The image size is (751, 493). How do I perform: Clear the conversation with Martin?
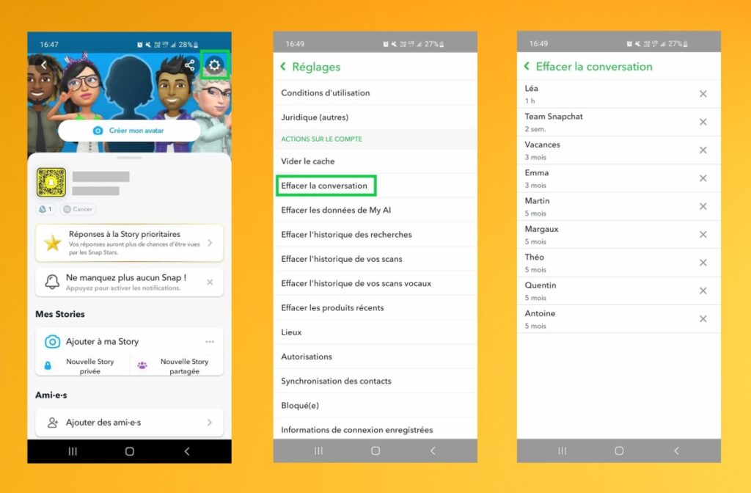[703, 206]
